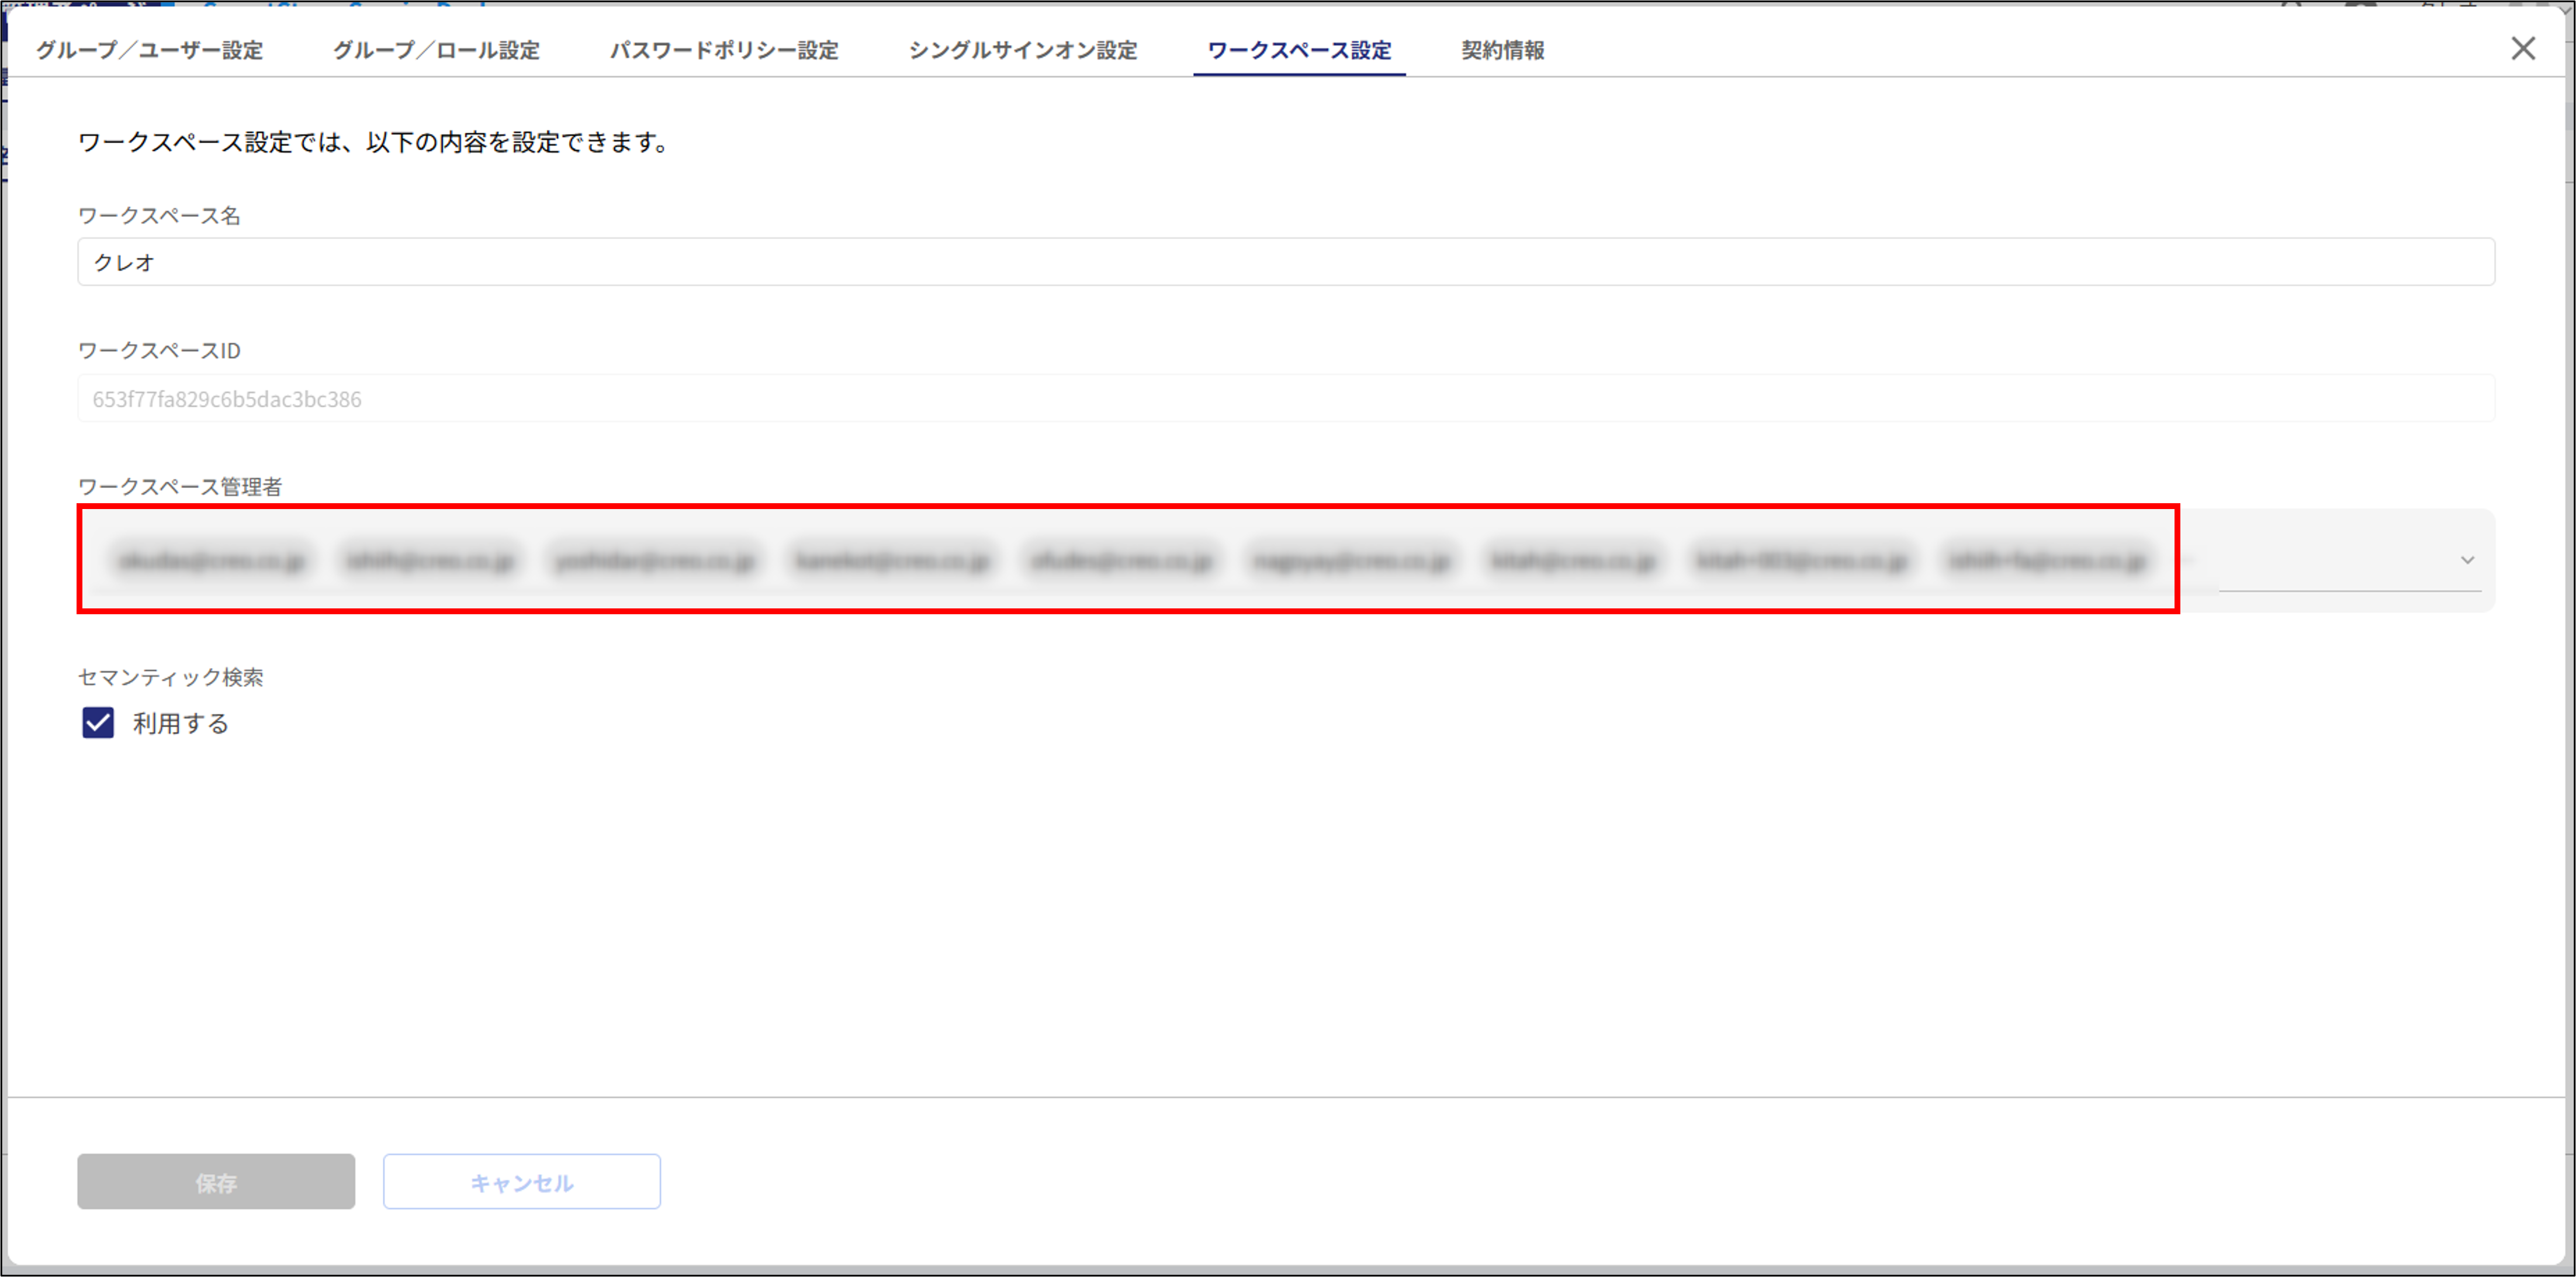2576x1277 pixels.
Task: Expand the ワークスペース管理者 dropdown arrow
Action: click(2467, 560)
